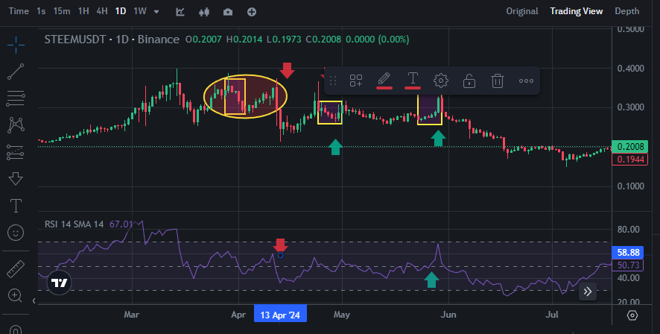The image size is (660, 334).
Task: Select the ruler measure tool
Action: point(16,269)
